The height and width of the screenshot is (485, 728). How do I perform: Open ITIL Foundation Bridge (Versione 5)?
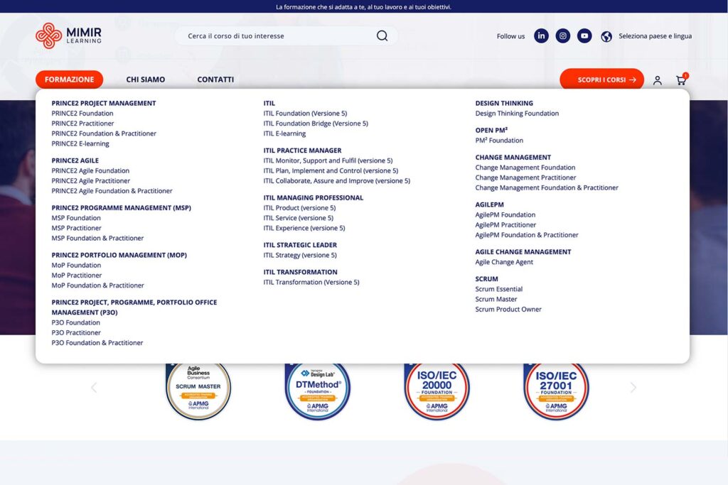point(316,124)
